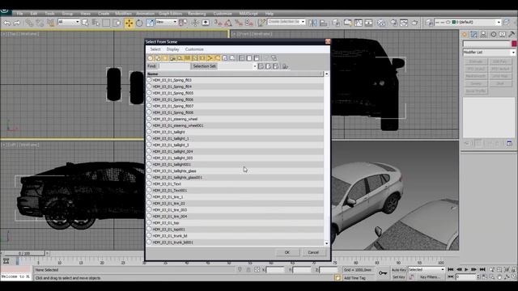Open the Hierarchy tab in command panel
The height and width of the screenshot is (291, 518).
[x=483, y=34]
